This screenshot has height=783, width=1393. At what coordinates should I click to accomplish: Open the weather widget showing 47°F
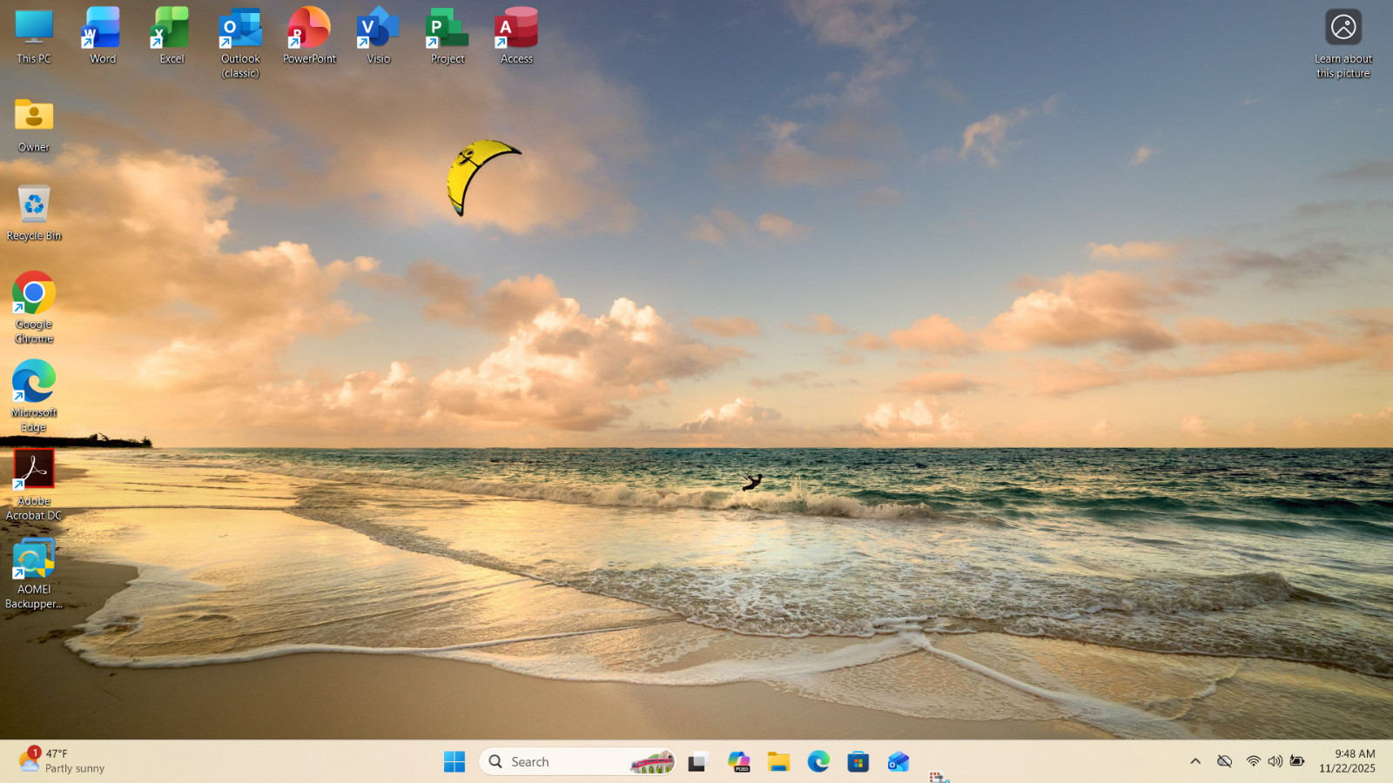63,761
